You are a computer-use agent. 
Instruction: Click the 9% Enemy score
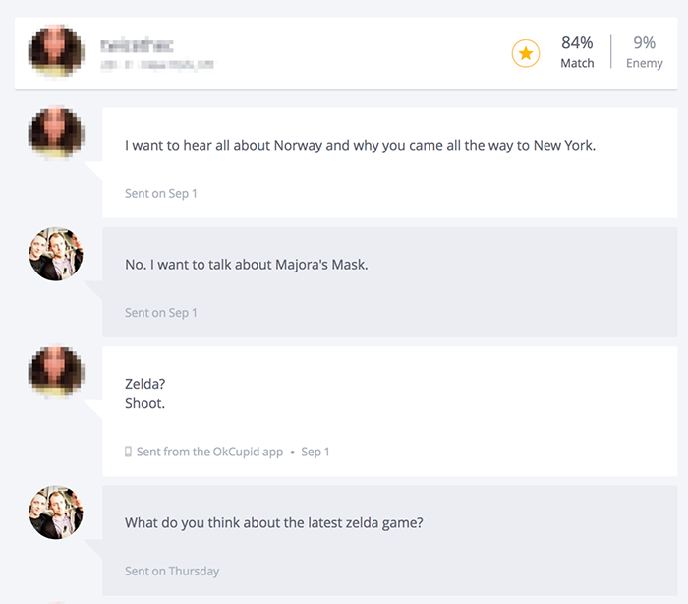tap(644, 52)
